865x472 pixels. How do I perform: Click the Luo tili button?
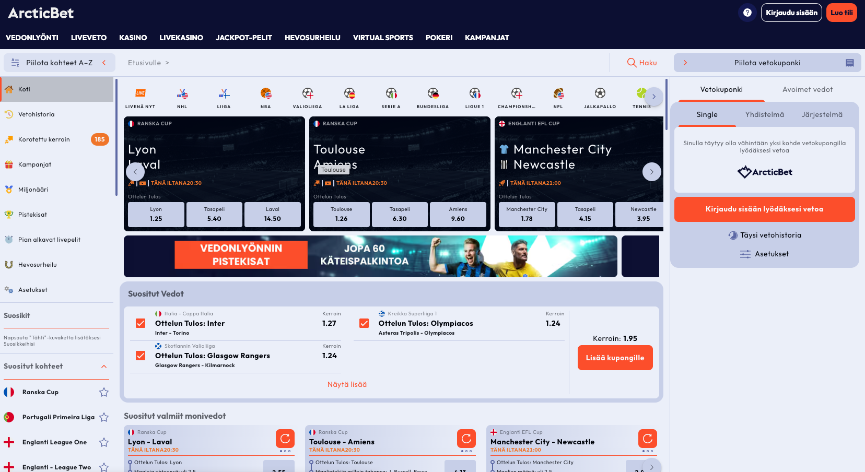841,12
